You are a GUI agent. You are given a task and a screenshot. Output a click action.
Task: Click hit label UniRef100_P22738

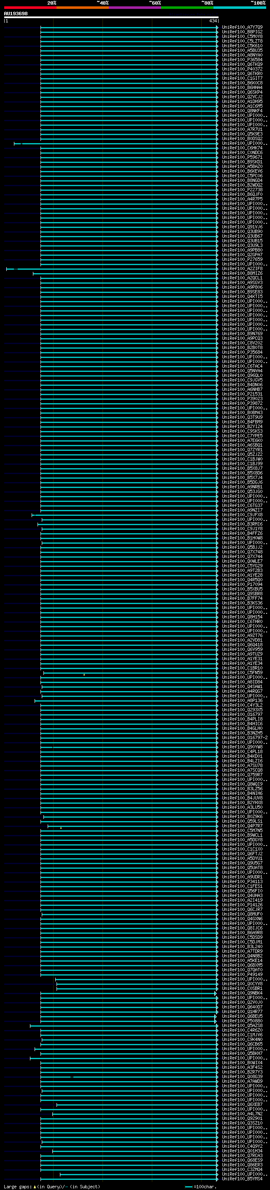coord(242,190)
